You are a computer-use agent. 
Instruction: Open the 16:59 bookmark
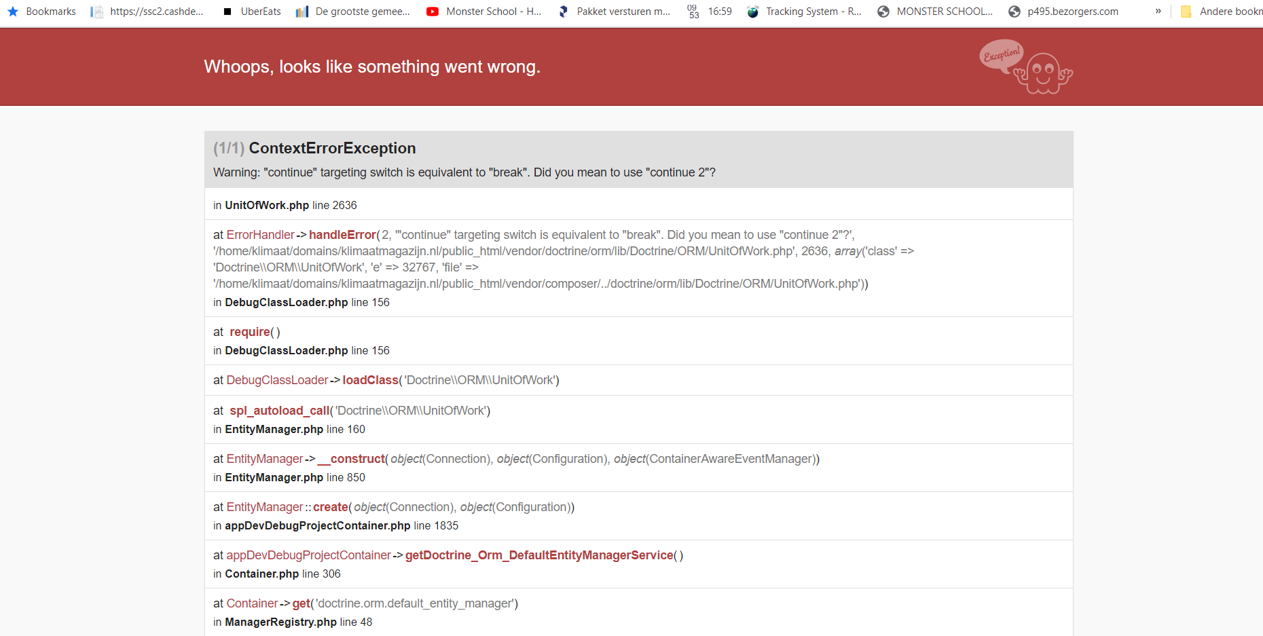710,12
